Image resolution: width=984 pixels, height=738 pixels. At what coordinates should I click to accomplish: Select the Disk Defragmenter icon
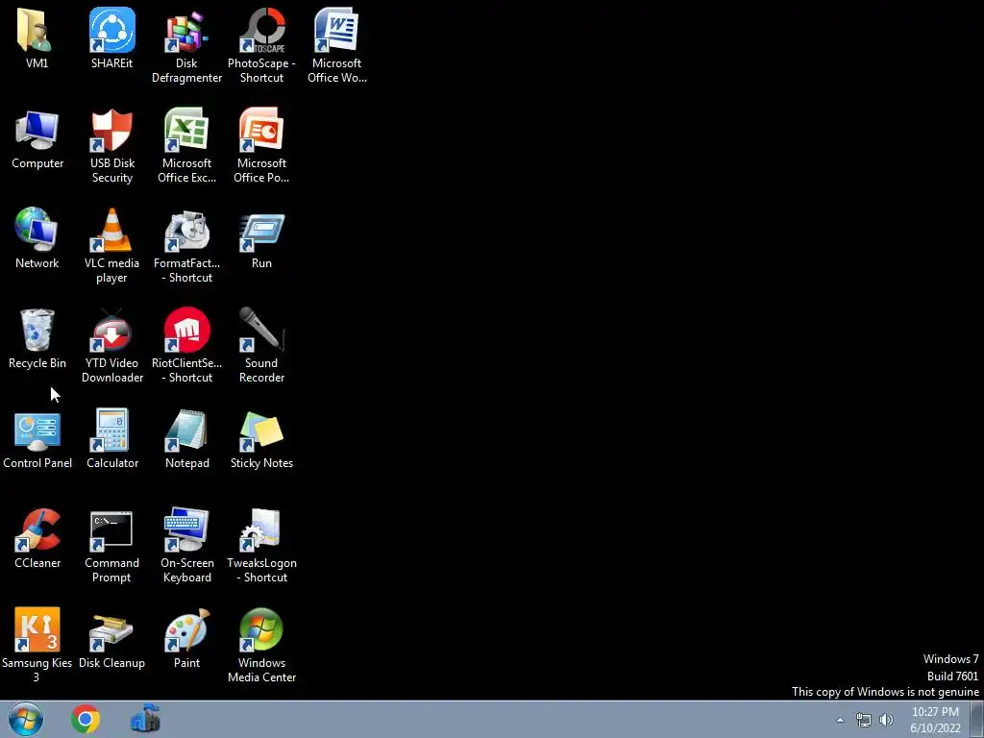[x=186, y=30]
